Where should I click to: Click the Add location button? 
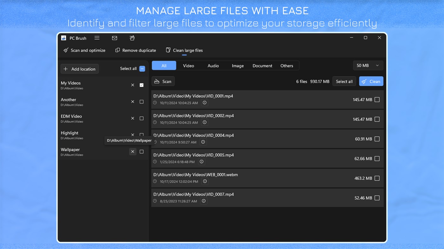[x=79, y=69]
